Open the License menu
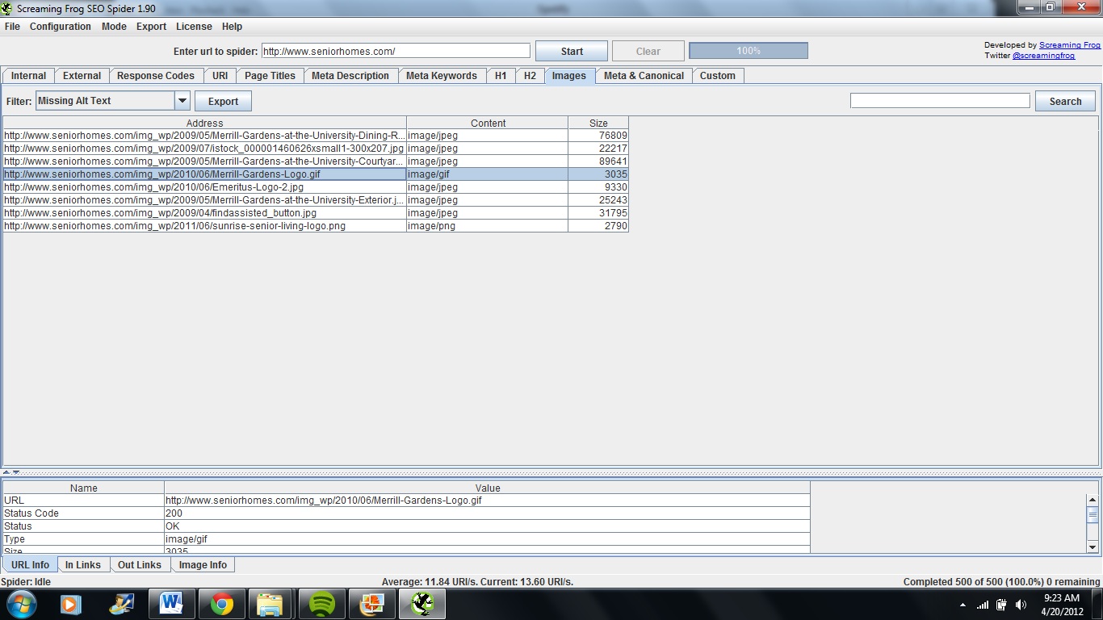The height and width of the screenshot is (620, 1103). tap(194, 27)
